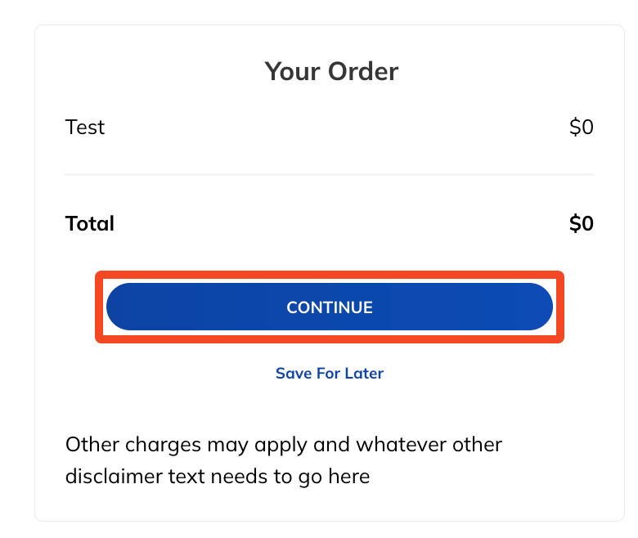This screenshot has width=638, height=538.
Task: Click the word 'Order' in the heading
Action: pos(363,72)
